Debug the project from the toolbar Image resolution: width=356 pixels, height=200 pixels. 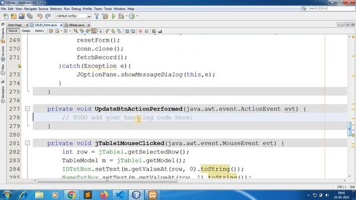tap(121, 16)
